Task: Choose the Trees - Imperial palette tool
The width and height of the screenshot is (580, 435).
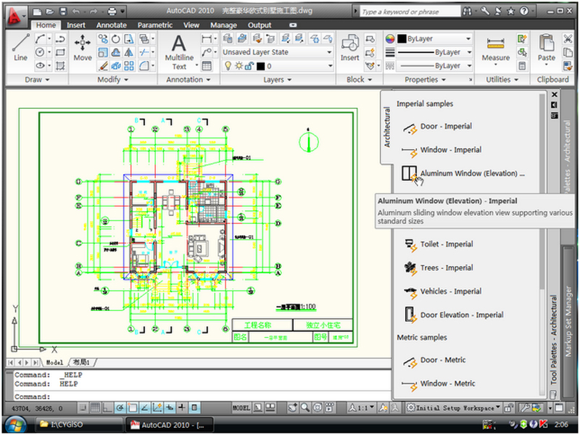Action: 446,268
